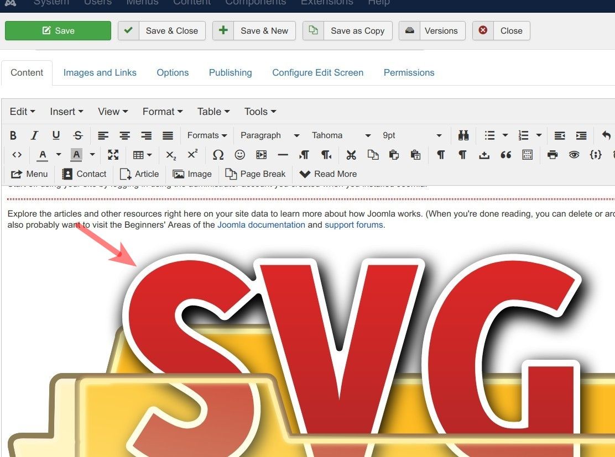Switch to Permissions tab
The width and height of the screenshot is (615, 457).
(409, 73)
